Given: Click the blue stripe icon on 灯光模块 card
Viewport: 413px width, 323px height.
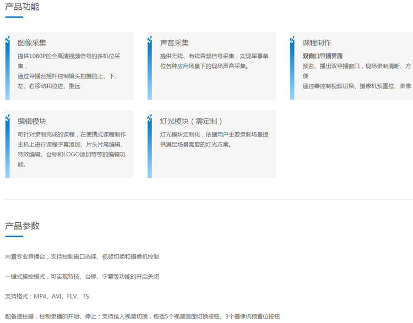Looking at the screenshot, I should [x=150, y=146].
